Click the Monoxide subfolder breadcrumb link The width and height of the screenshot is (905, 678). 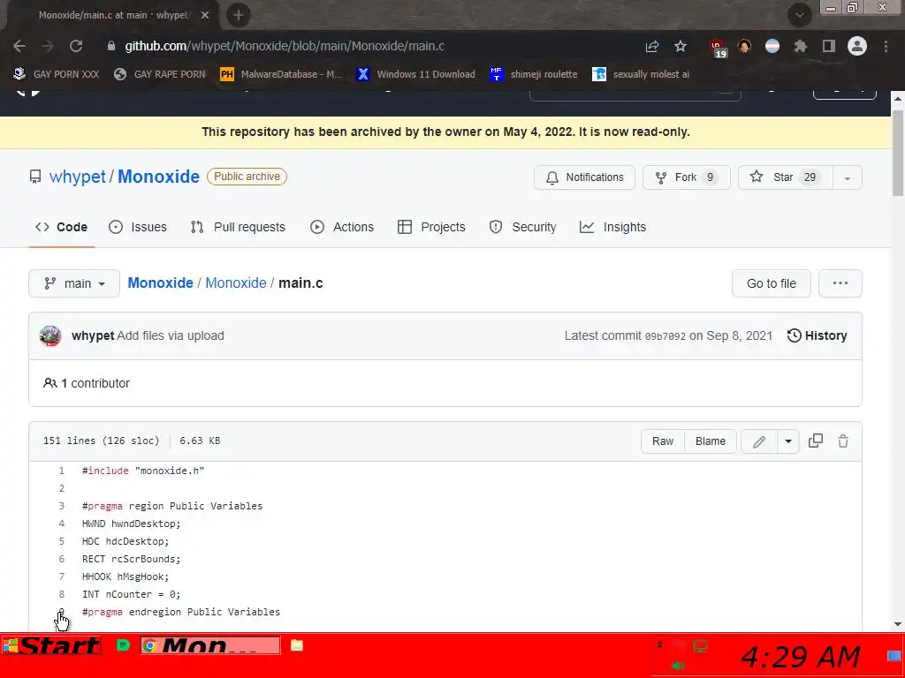pos(236,283)
